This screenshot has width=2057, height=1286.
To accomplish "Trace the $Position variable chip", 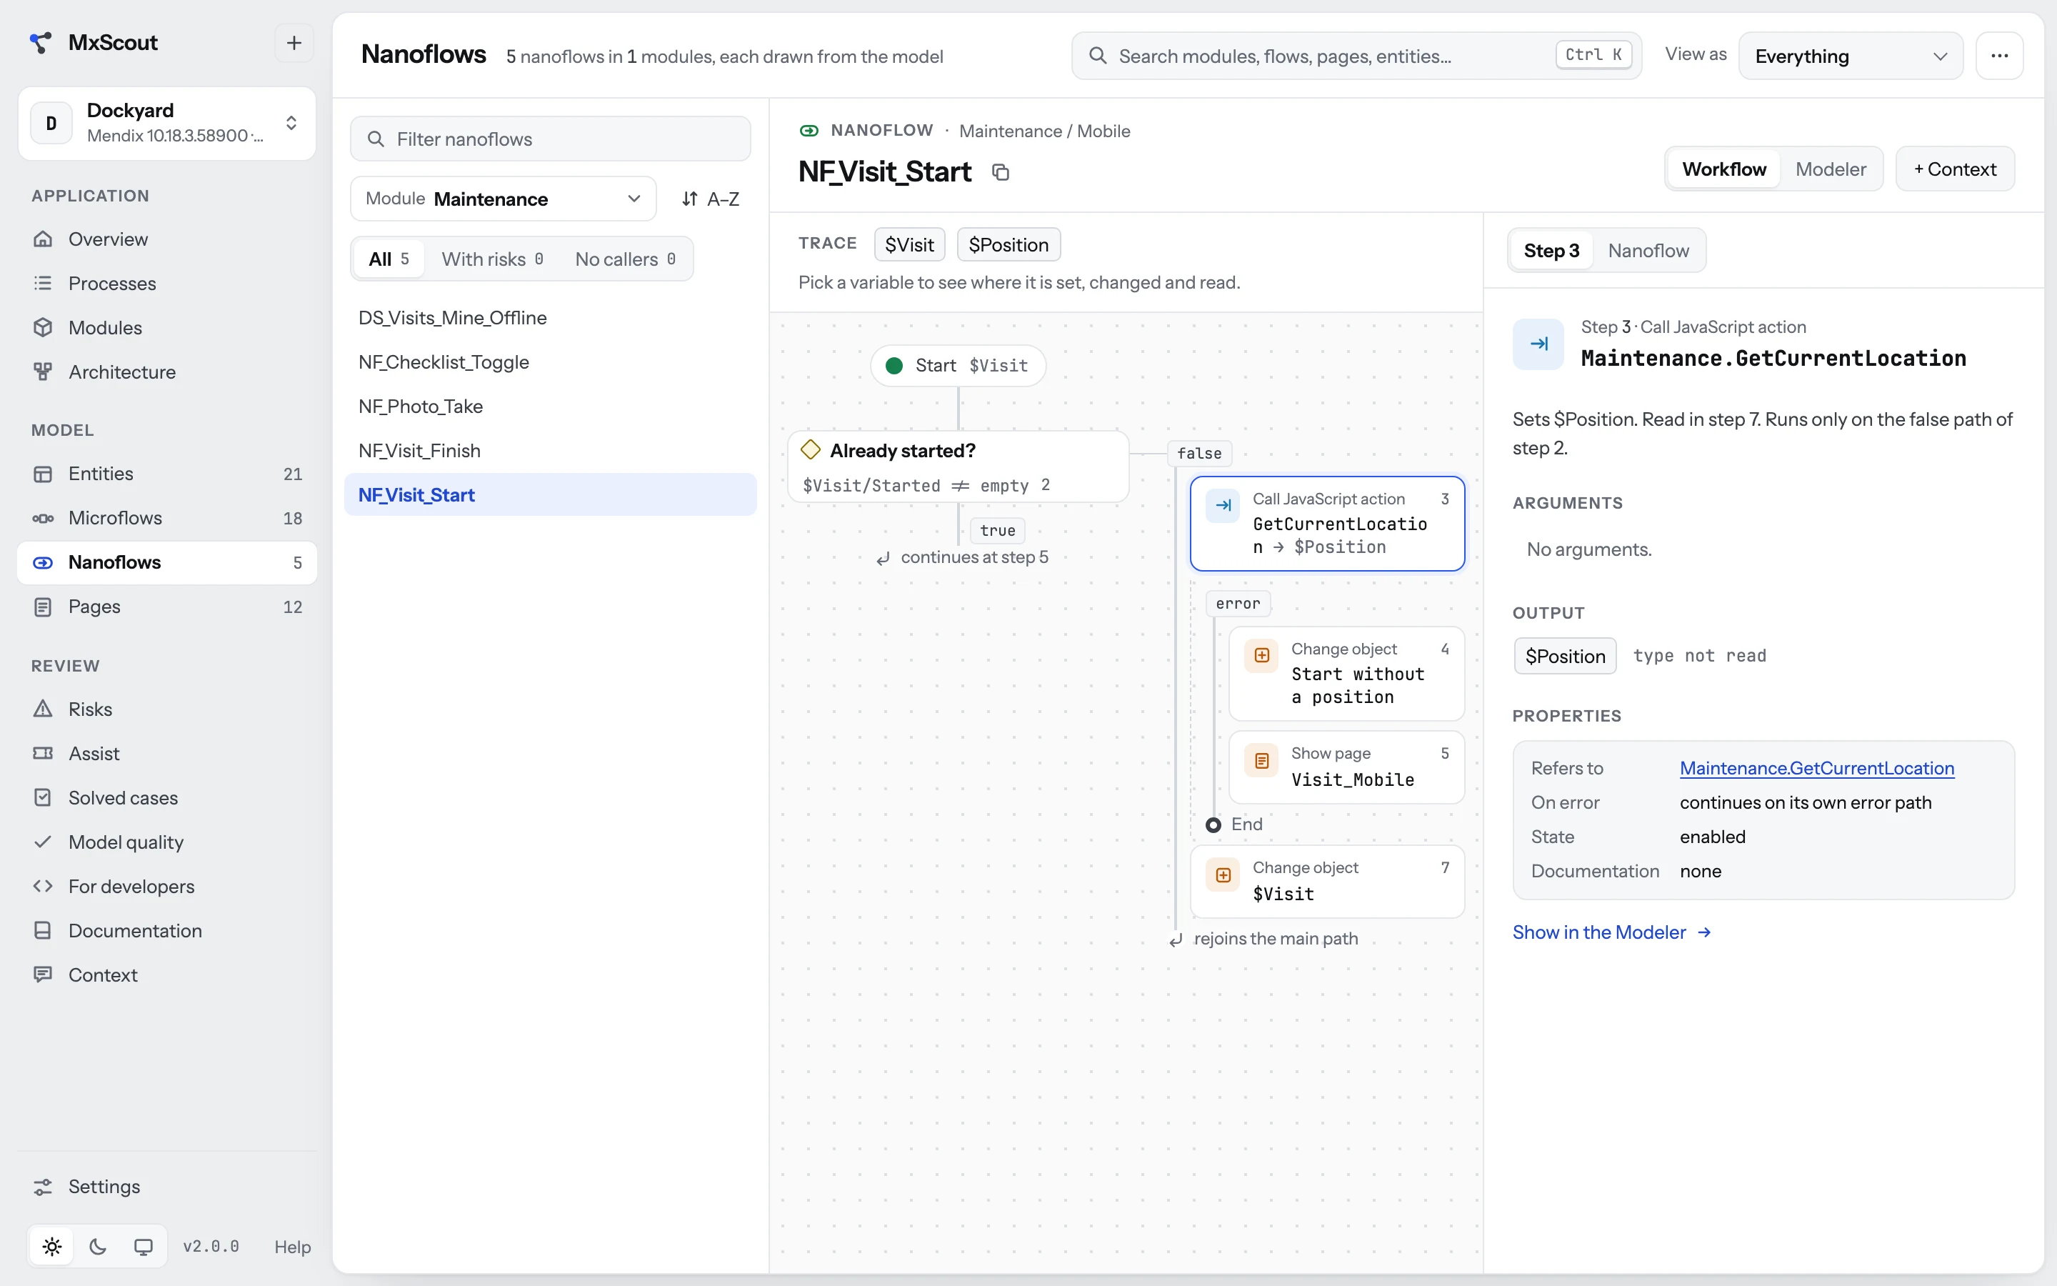I will coord(1008,245).
